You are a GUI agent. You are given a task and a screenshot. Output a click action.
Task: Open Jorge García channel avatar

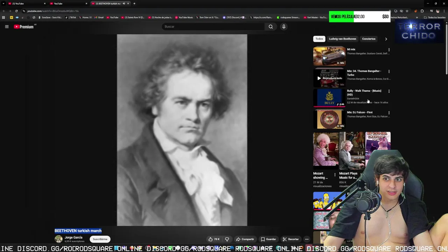58,239
